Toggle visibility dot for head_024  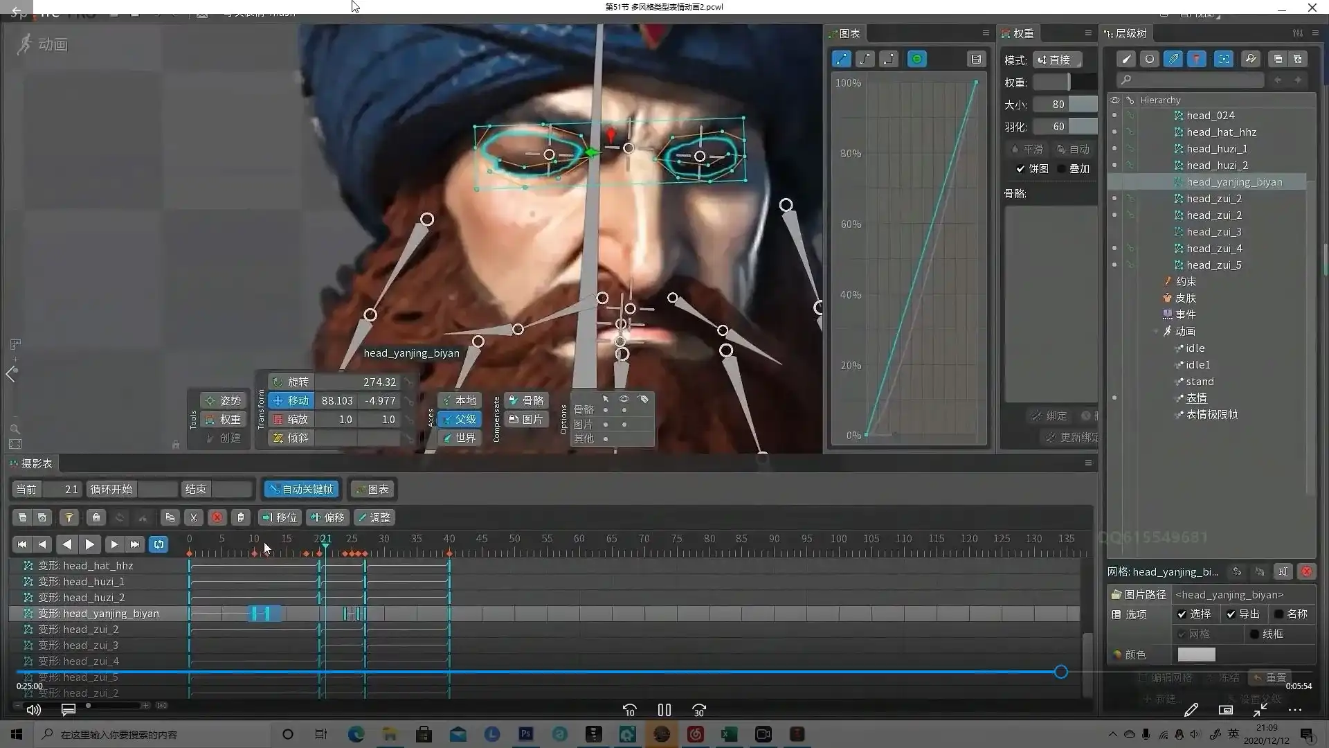click(1114, 116)
